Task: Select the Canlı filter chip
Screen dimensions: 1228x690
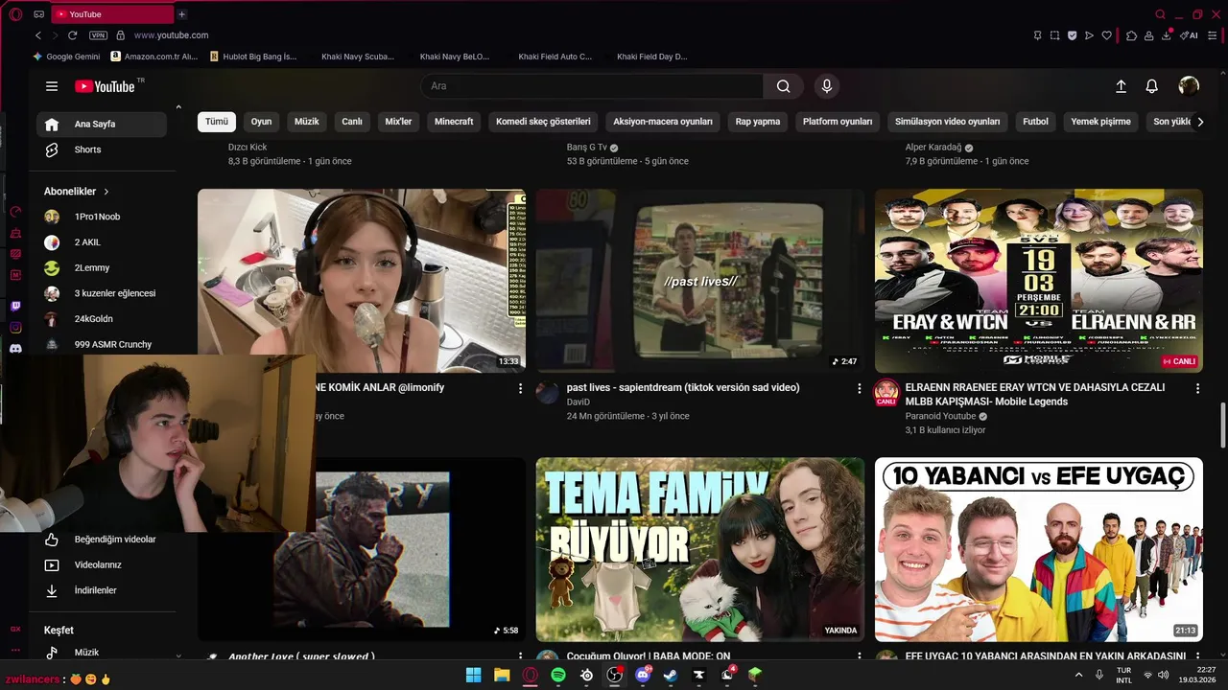Action: (352, 122)
